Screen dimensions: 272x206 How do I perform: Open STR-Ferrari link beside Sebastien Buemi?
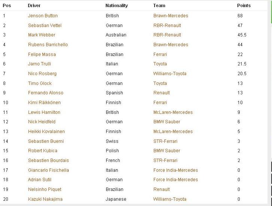point(165,141)
